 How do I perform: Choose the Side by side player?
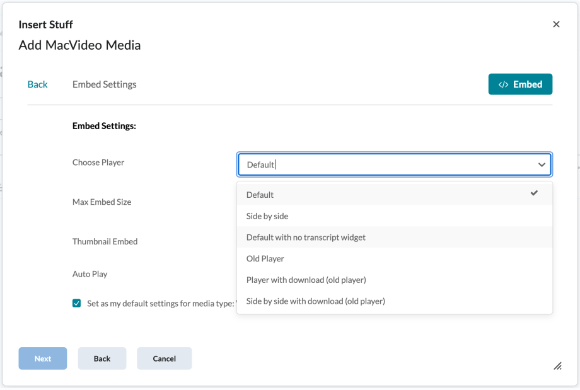coord(395,216)
